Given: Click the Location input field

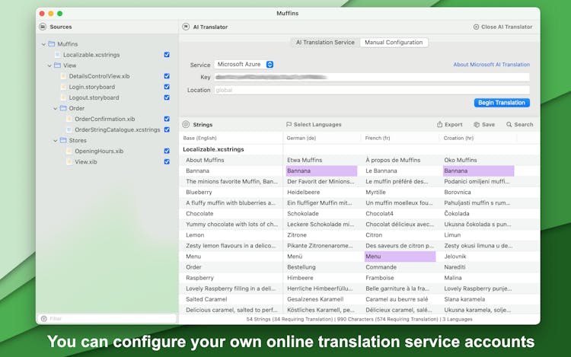Looking at the screenshot, I should pyautogui.click(x=372, y=90).
